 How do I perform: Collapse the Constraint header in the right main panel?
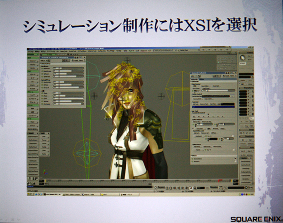click(246, 136)
